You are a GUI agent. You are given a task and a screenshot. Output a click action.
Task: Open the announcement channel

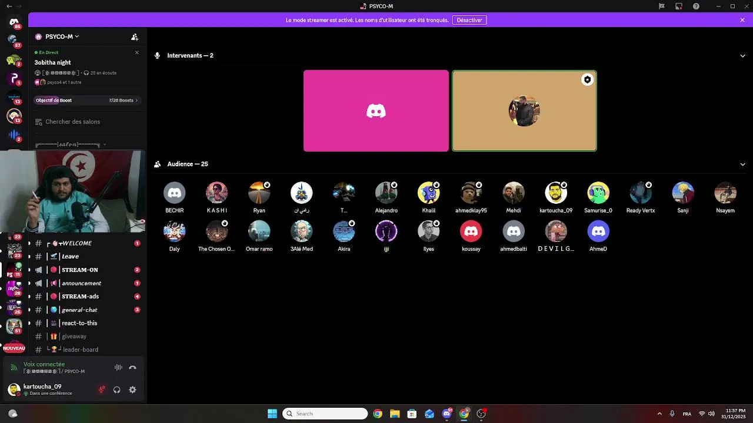coord(86,283)
